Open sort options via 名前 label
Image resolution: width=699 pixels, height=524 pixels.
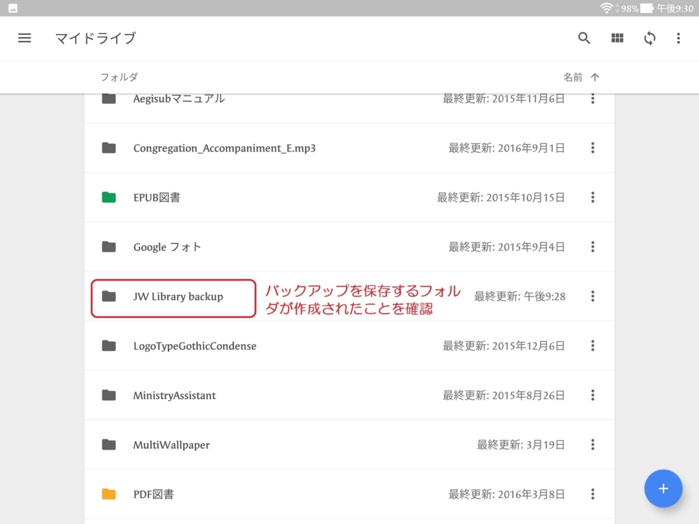573,77
